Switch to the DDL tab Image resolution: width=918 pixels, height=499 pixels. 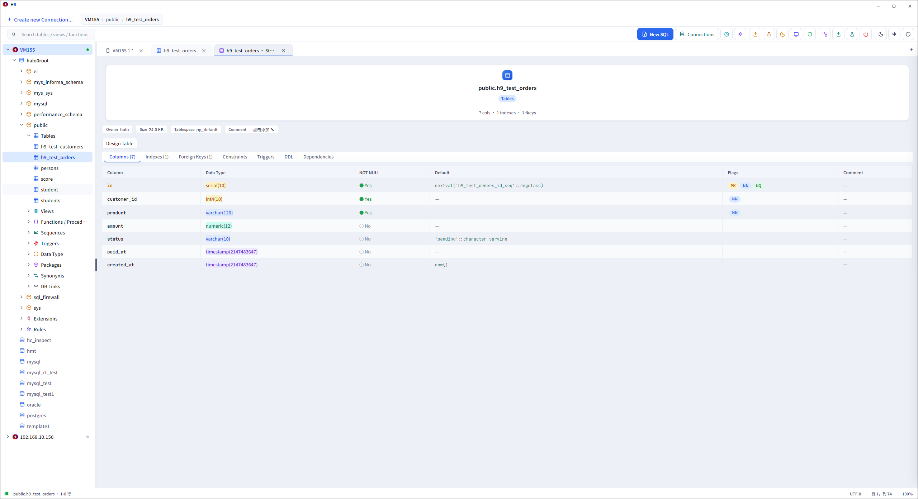click(x=289, y=157)
